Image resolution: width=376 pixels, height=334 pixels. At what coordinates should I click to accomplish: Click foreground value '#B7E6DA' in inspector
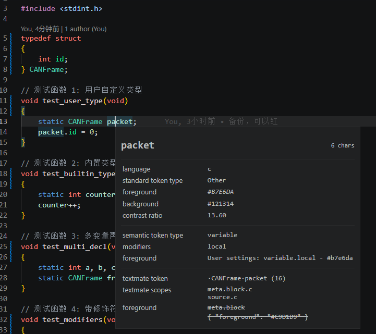pyautogui.click(x=221, y=192)
